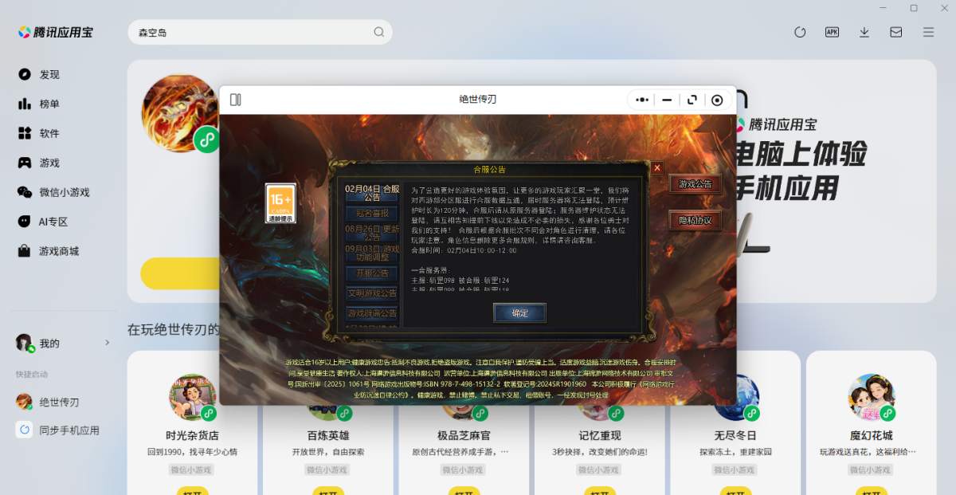Close the 合服公告 dialog with red X

657,168
